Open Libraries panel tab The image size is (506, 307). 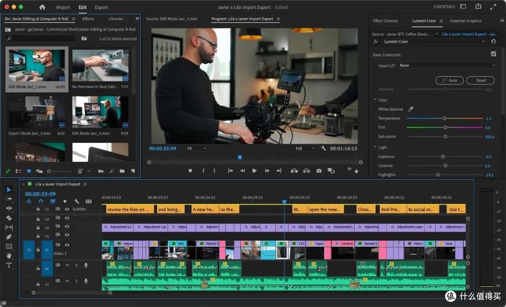(116, 19)
